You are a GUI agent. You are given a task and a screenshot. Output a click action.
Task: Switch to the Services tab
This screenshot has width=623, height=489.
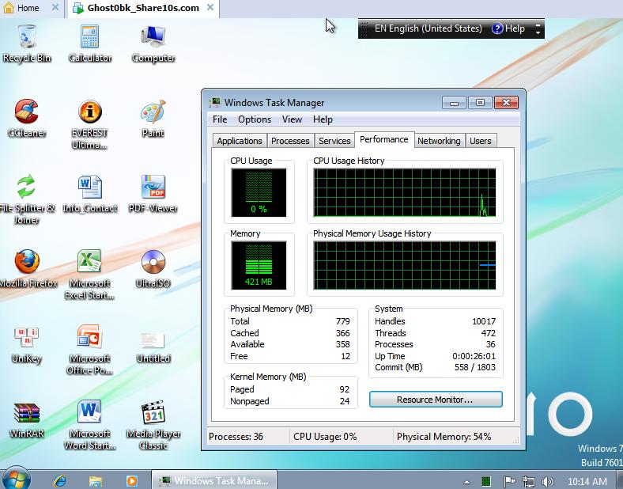click(x=334, y=141)
